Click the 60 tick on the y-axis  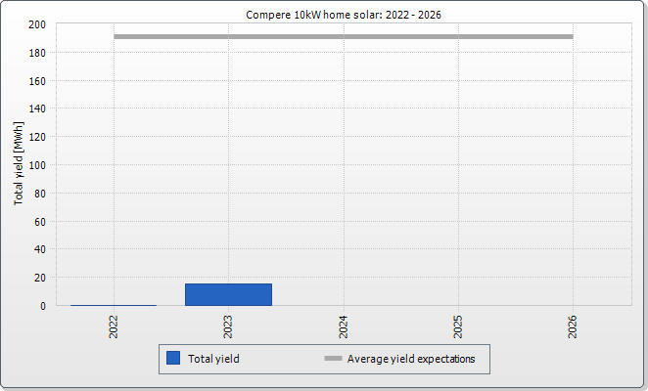point(40,222)
